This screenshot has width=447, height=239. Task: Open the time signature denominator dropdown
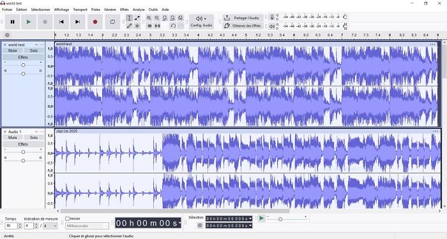point(50,226)
